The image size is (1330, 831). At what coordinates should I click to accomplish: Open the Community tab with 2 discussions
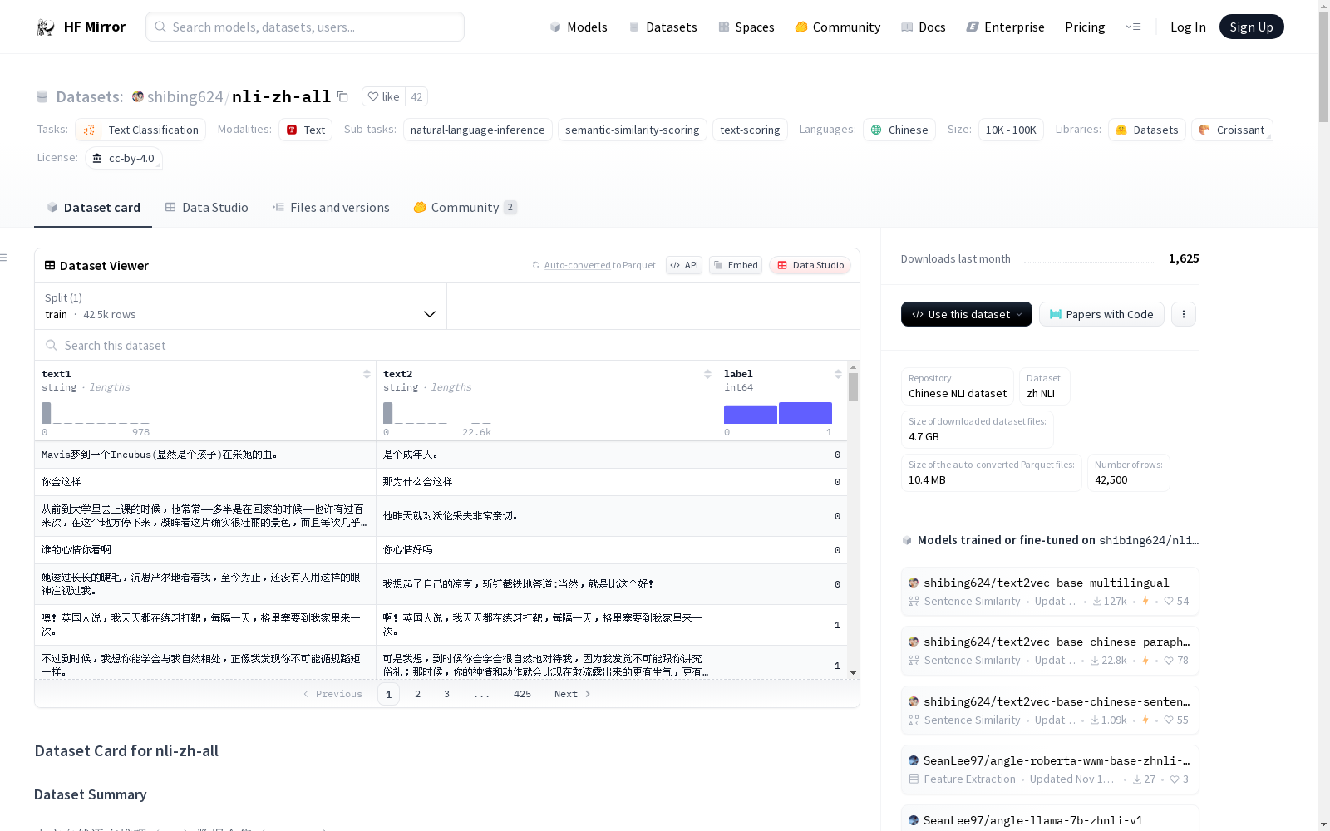465,208
